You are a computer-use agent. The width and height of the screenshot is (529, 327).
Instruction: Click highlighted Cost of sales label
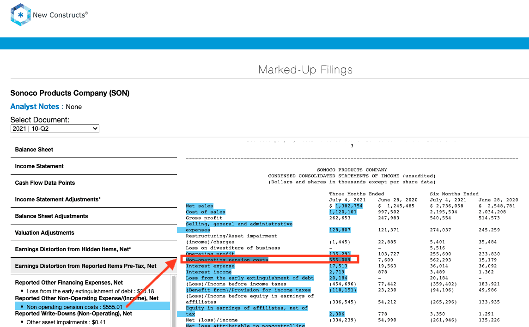click(206, 212)
